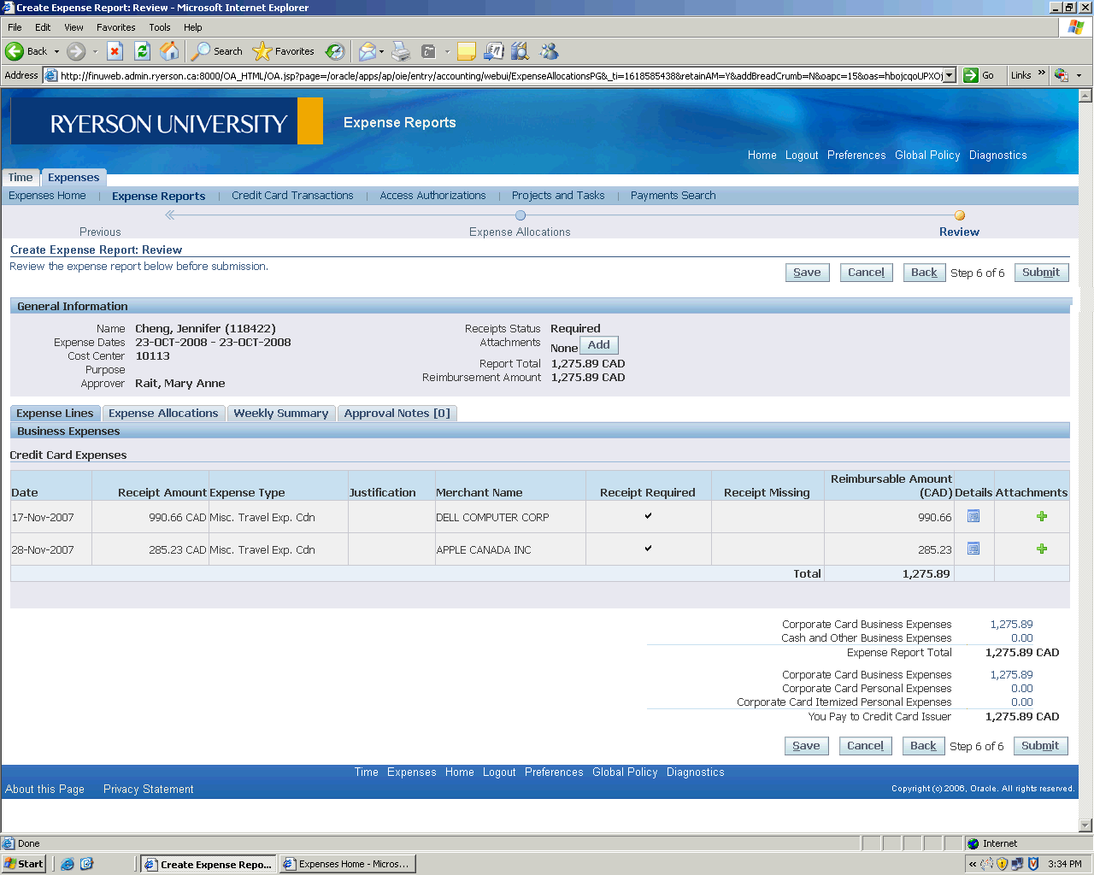Expand the Mail toolbar dropdown arrow
Viewport: 1094px width, 875px height.
[381, 51]
